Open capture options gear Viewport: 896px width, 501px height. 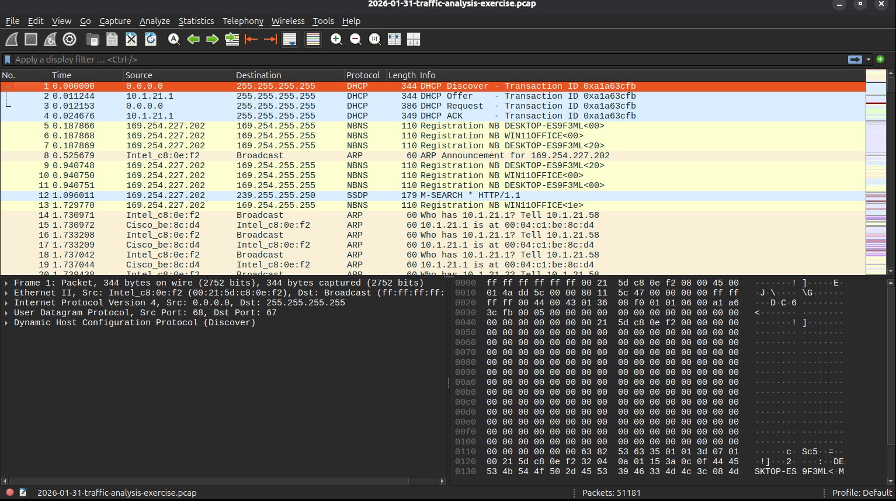(x=70, y=39)
